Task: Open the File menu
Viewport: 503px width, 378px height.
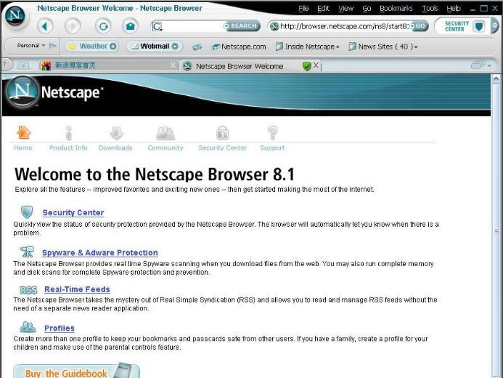Action: [x=303, y=9]
